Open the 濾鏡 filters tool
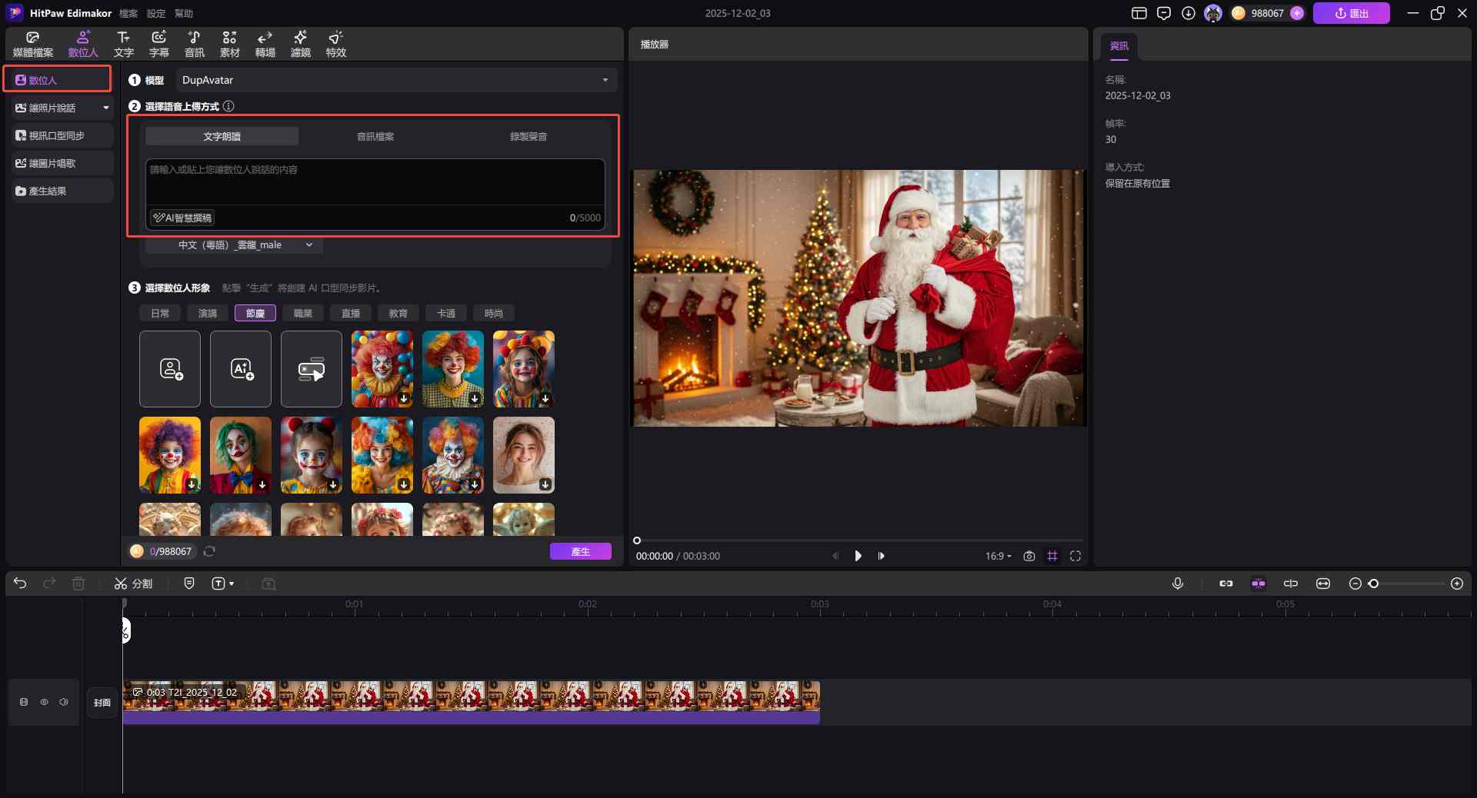1477x798 pixels. [x=300, y=44]
